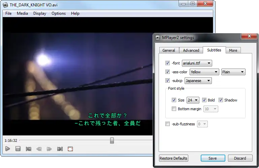Open the font size 24 dropdown
Image resolution: width=259 pixels, height=168 pixels.
click(193, 100)
